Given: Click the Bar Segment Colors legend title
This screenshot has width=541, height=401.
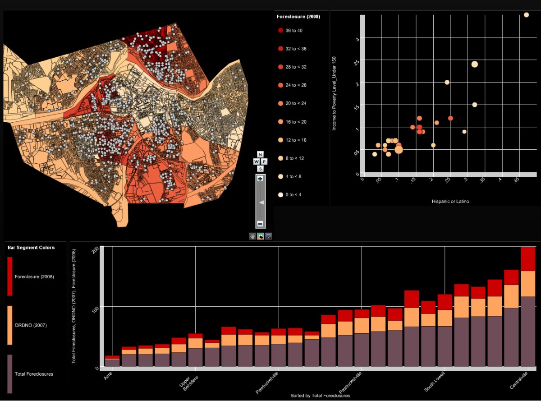Looking at the screenshot, I should (31, 248).
